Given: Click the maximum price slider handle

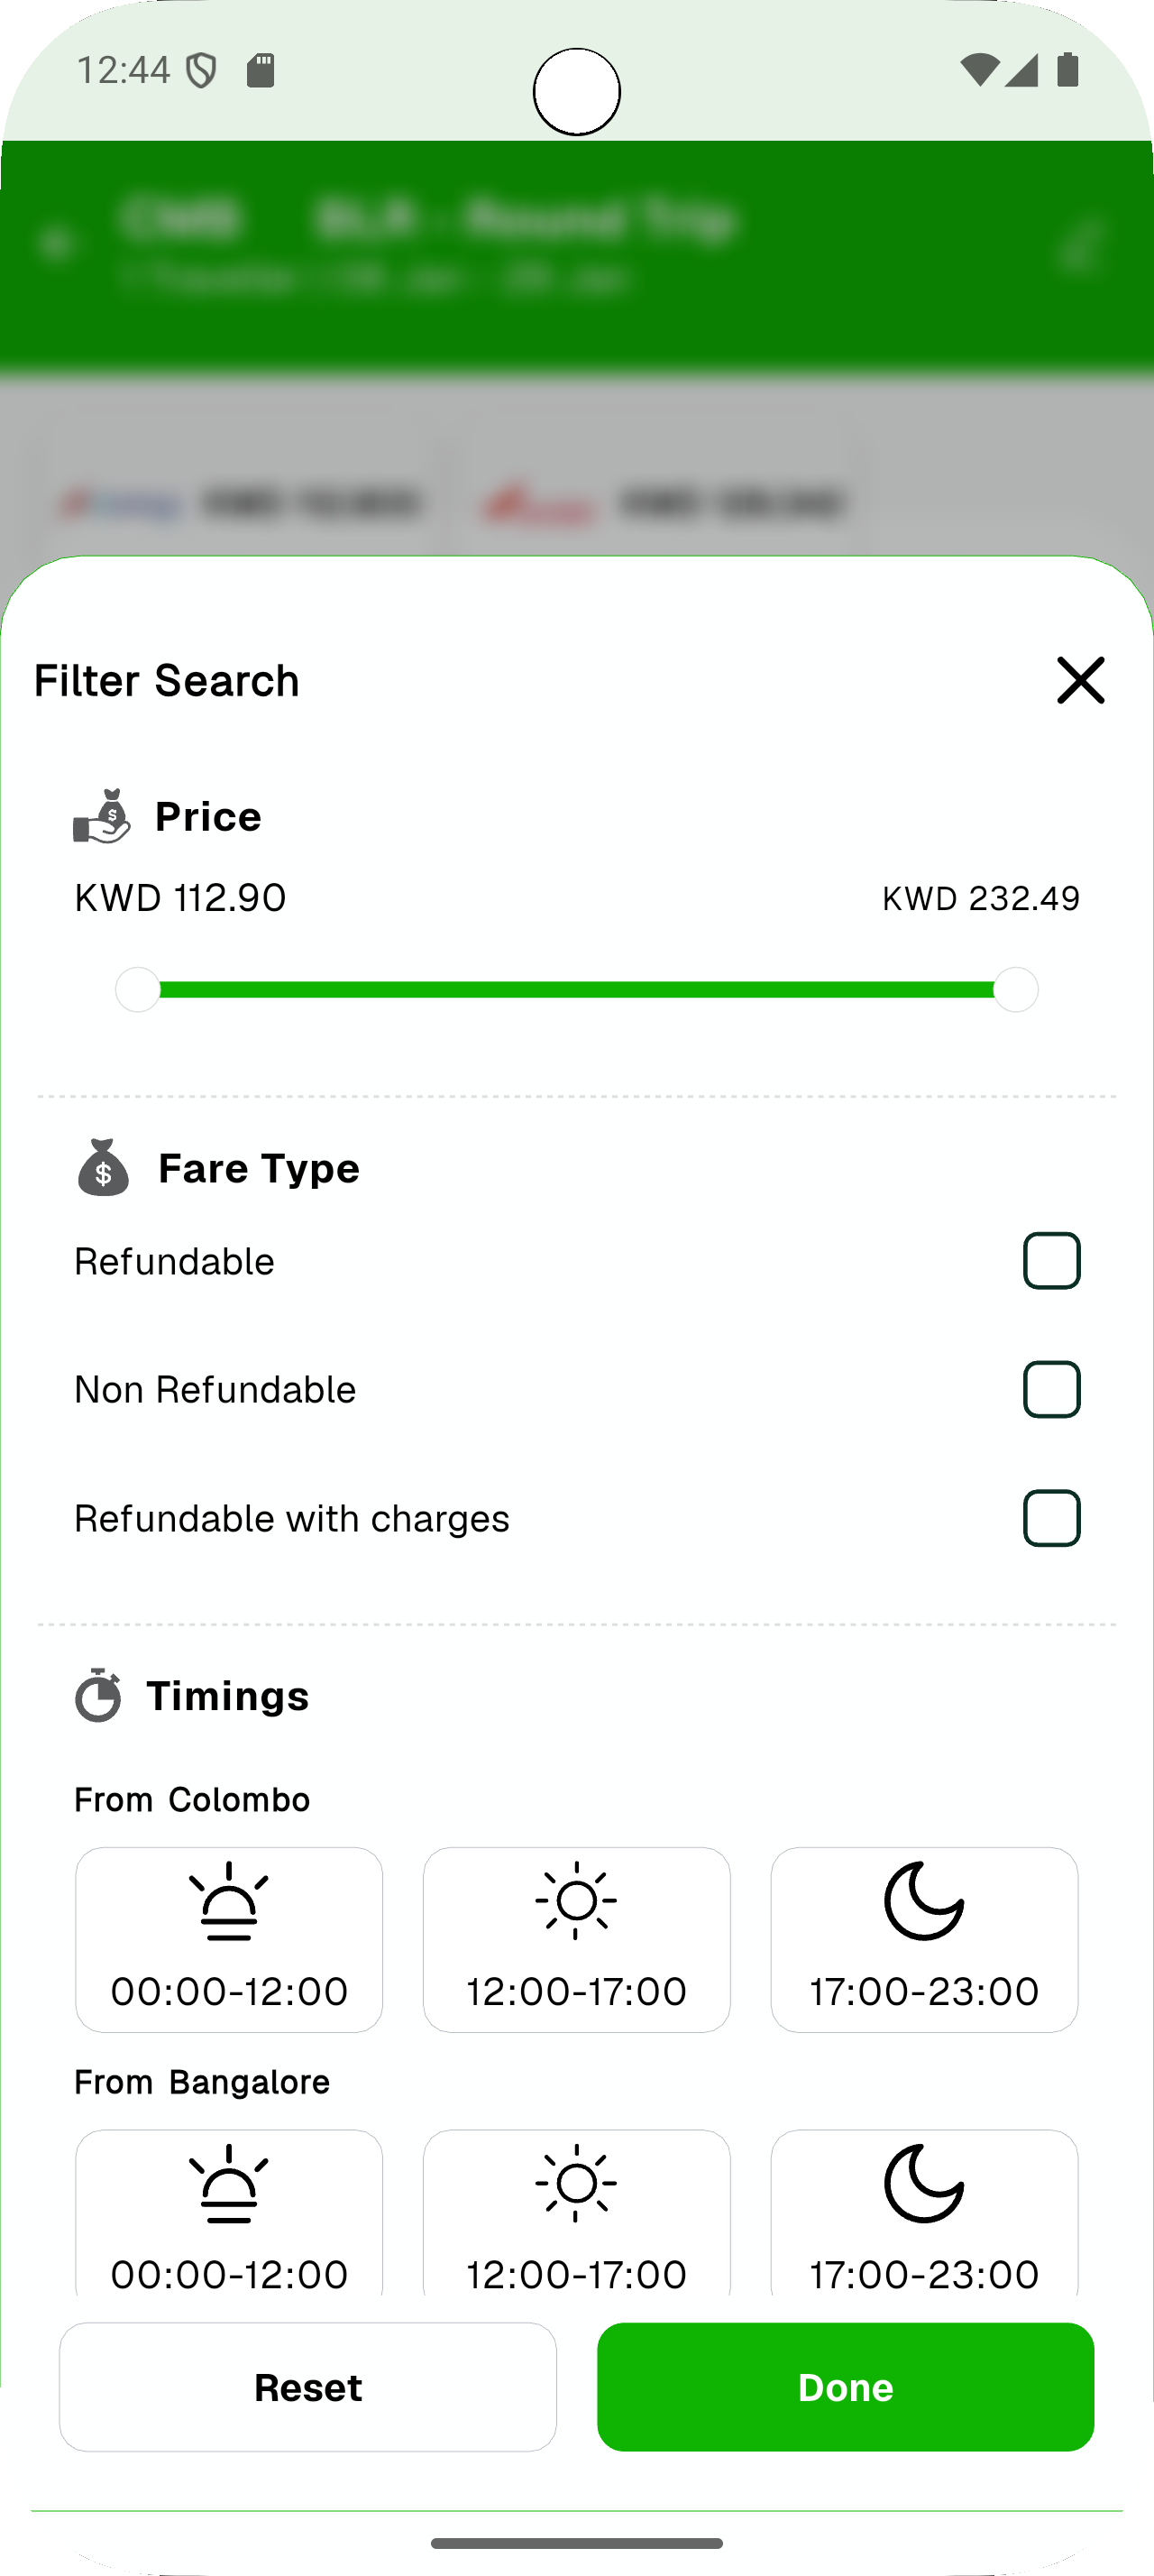Looking at the screenshot, I should (1015, 990).
